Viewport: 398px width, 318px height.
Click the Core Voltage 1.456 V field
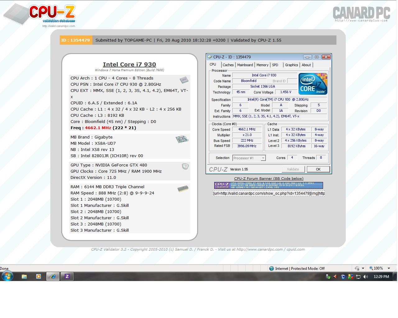pyautogui.click(x=286, y=92)
